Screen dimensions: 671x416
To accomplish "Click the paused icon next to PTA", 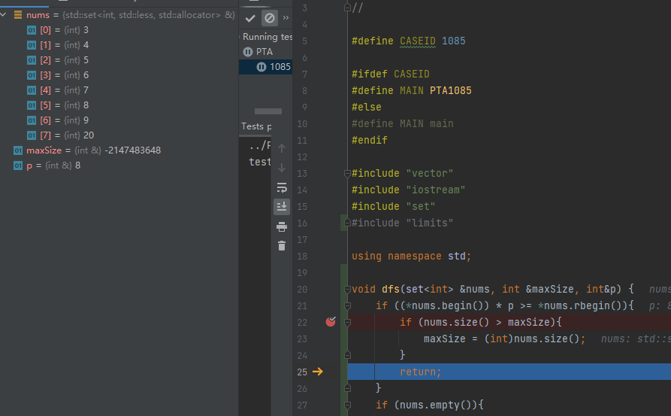I will 248,52.
